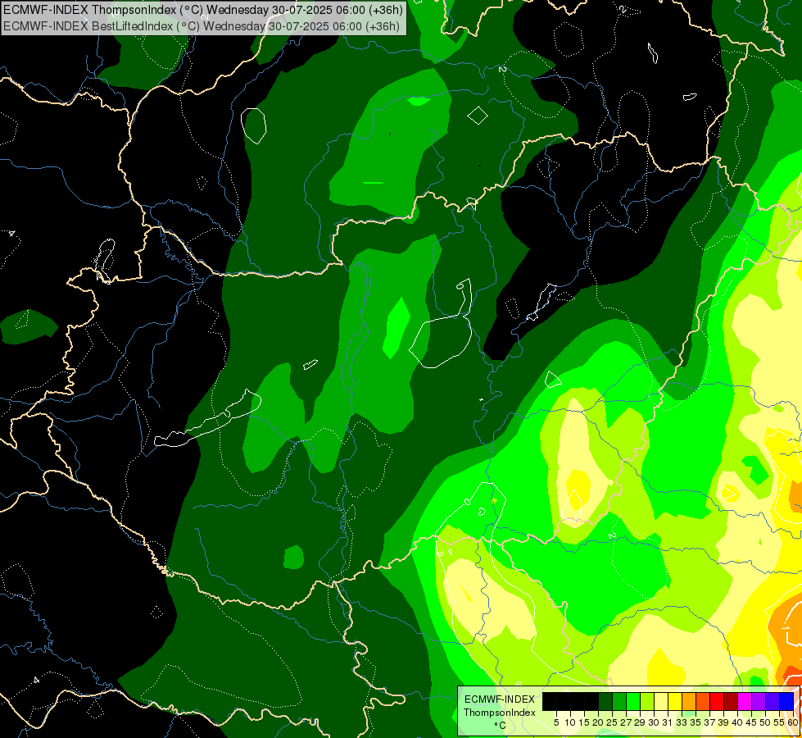Click the legend tick value 5
This screenshot has width=802, height=738.
tap(556, 722)
